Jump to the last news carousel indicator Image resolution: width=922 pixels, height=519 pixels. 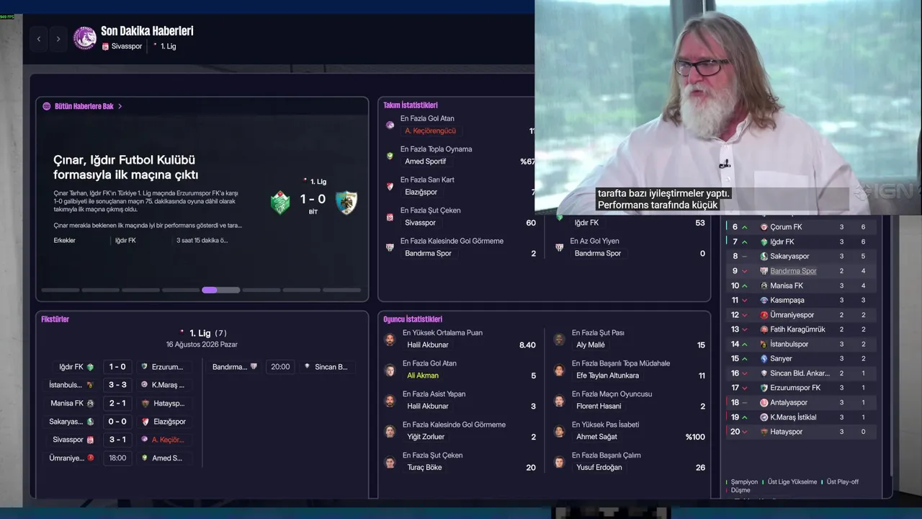coord(342,290)
